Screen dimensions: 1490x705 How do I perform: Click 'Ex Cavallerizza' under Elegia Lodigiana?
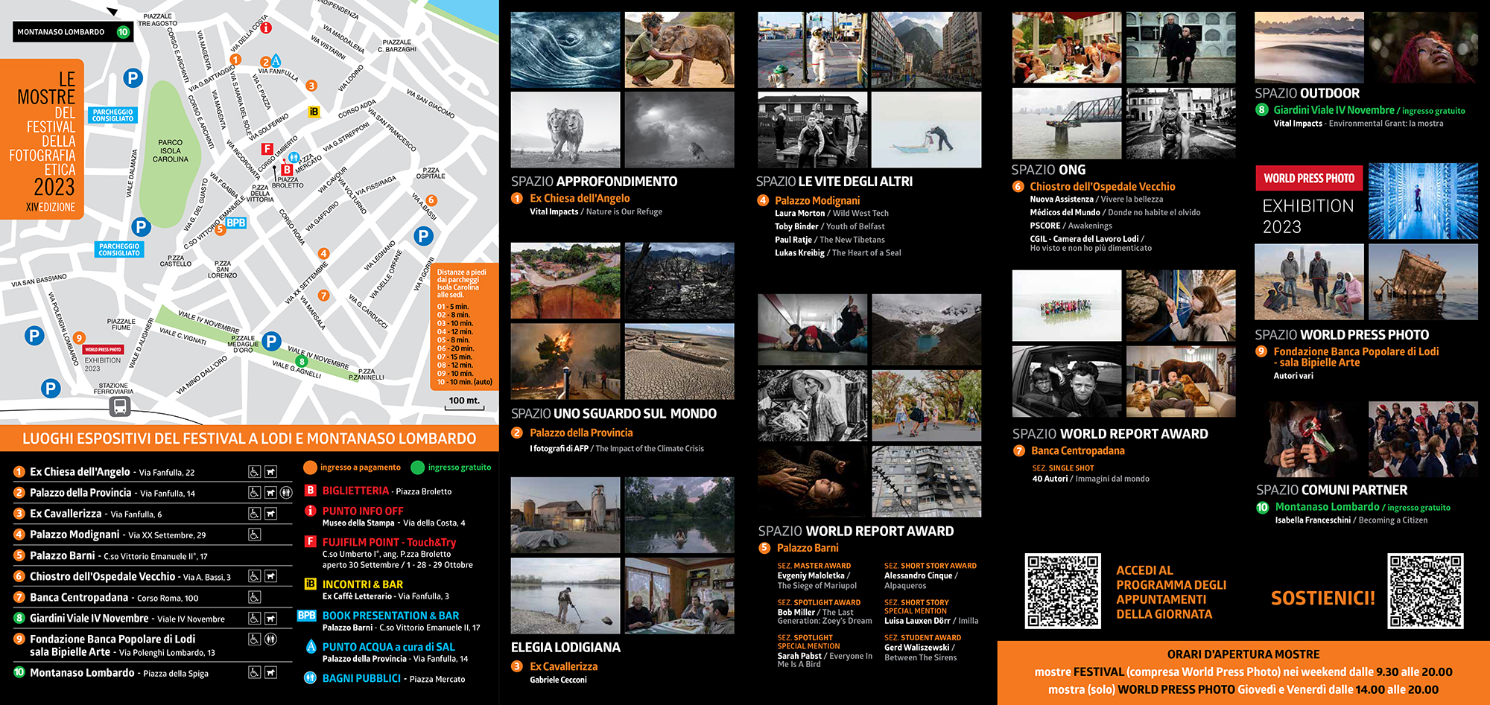pyautogui.click(x=564, y=666)
